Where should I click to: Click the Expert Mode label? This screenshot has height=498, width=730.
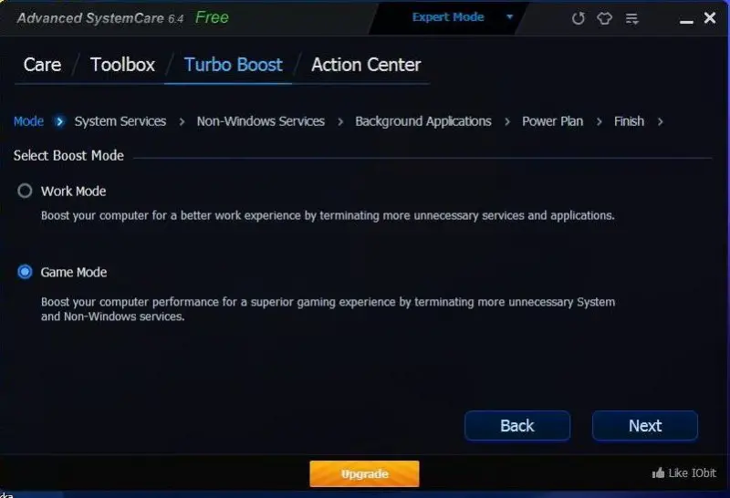point(448,17)
